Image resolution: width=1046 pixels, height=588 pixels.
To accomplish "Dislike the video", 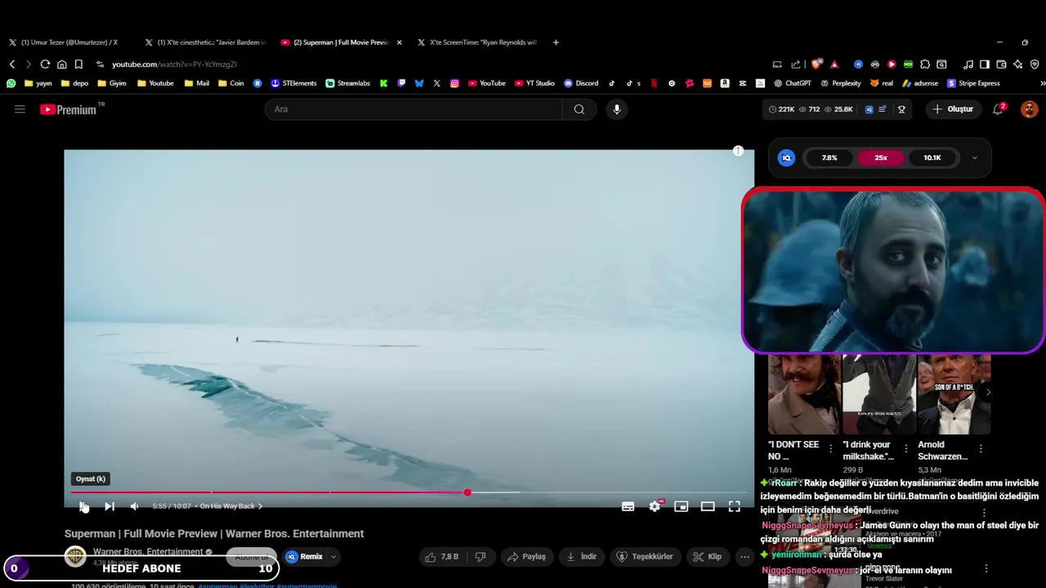I will [481, 557].
